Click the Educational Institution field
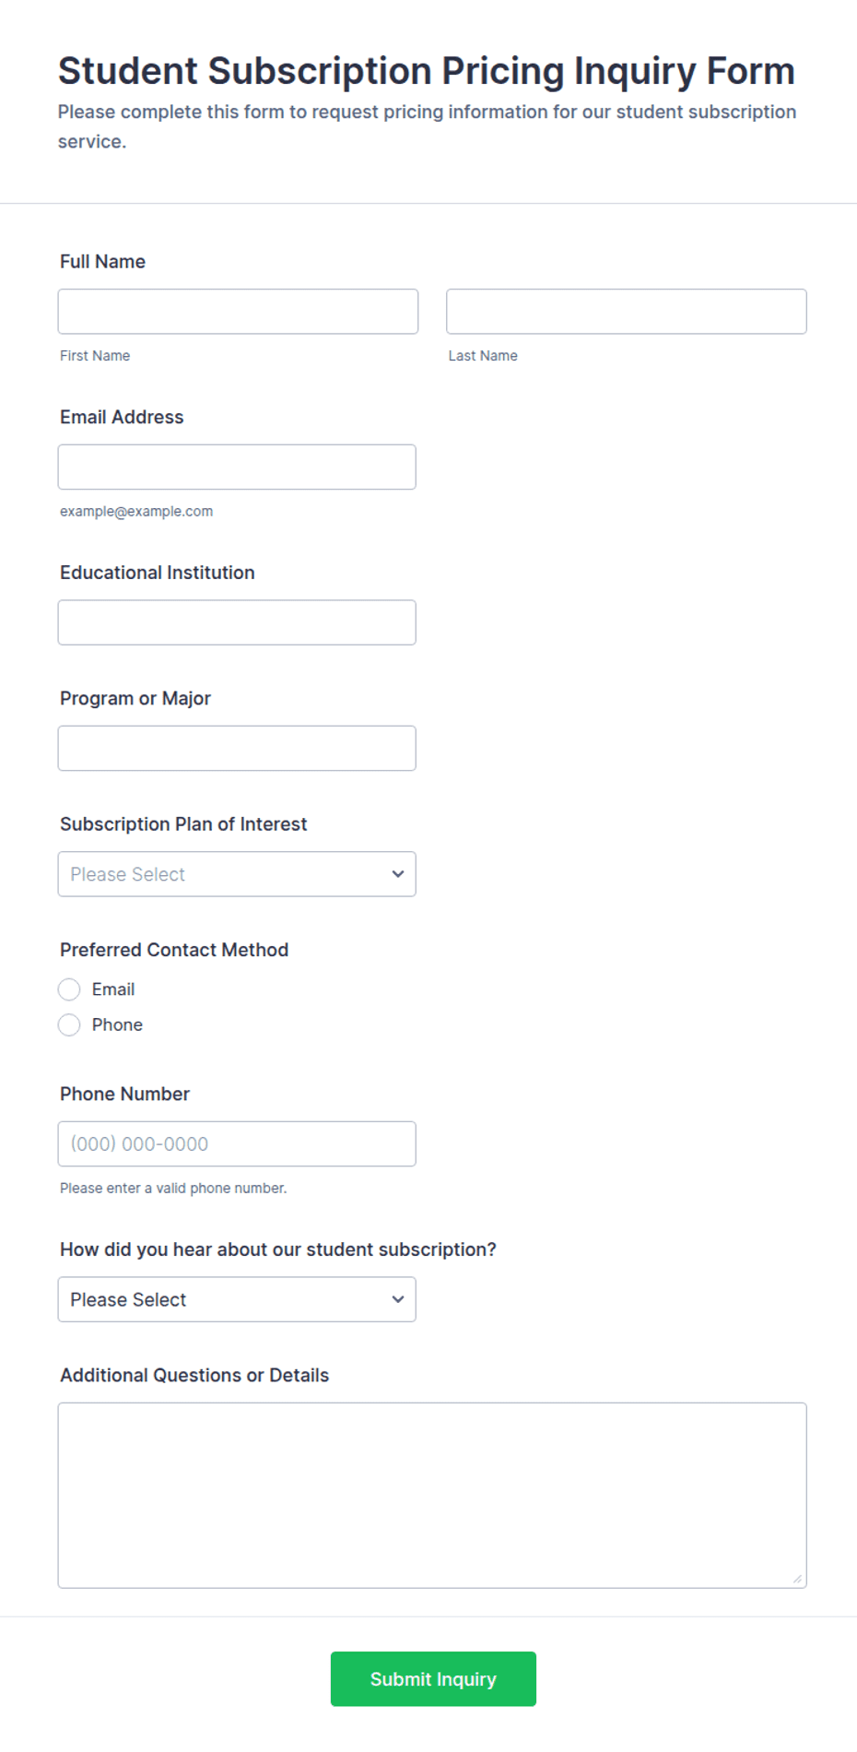The image size is (857, 1752). [237, 622]
